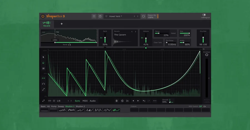This screenshot has height=130, width=250.
Task: Open the LFO length list icon
Action: pyautogui.click(x=54, y=101)
